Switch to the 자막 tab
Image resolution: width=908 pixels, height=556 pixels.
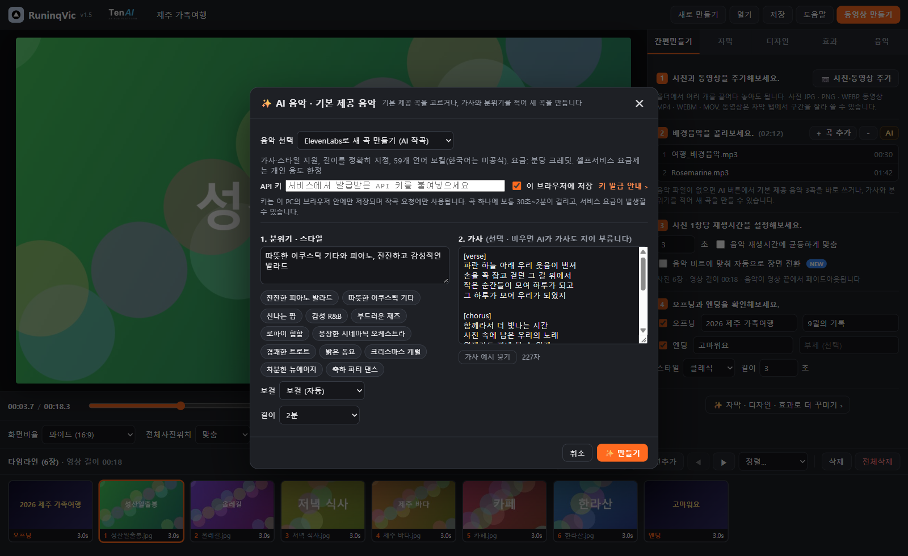pyautogui.click(x=725, y=41)
